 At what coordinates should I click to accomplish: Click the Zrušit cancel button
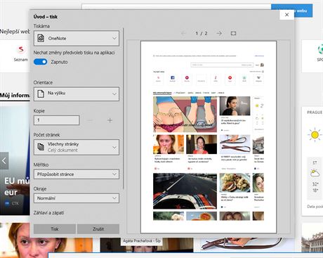(x=98, y=229)
